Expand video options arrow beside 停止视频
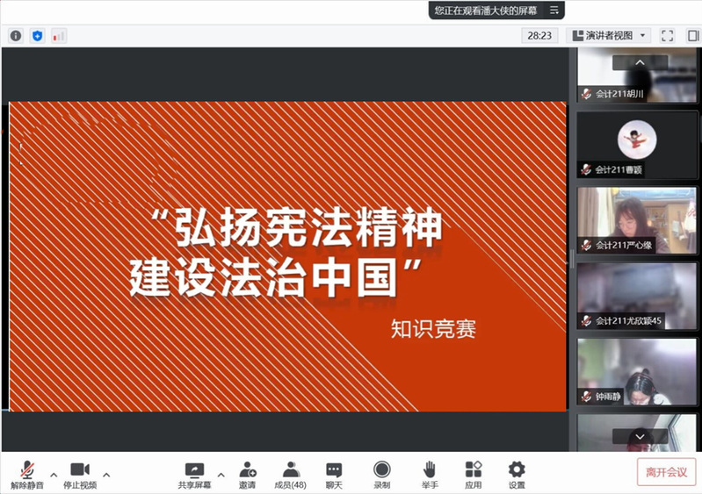Viewport: 702px width, 494px height. click(x=107, y=474)
